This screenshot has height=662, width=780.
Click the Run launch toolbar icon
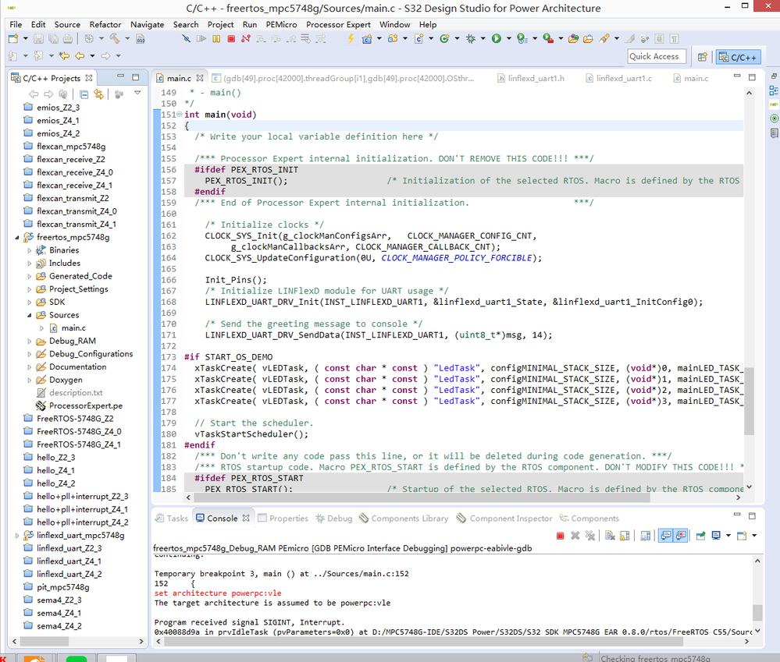tap(496, 38)
